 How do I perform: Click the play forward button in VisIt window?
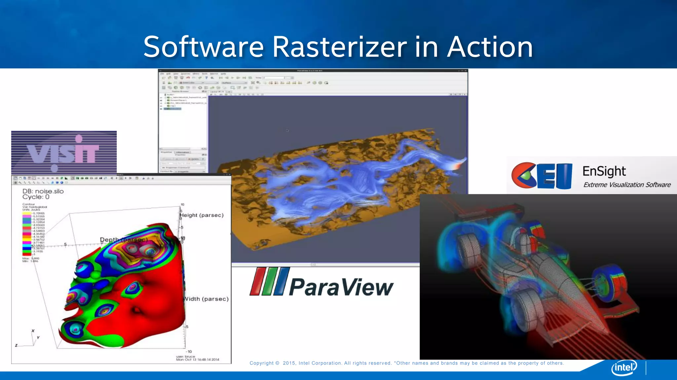tap(126, 178)
